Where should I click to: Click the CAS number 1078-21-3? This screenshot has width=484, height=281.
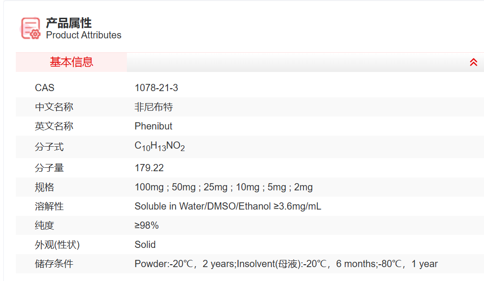tap(156, 88)
